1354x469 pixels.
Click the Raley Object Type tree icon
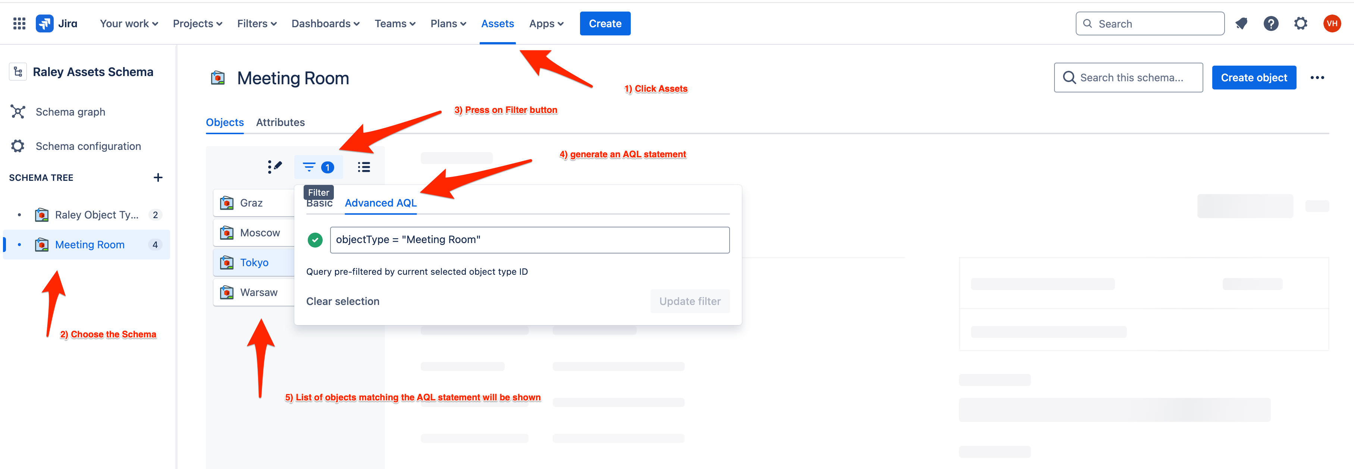tap(41, 215)
